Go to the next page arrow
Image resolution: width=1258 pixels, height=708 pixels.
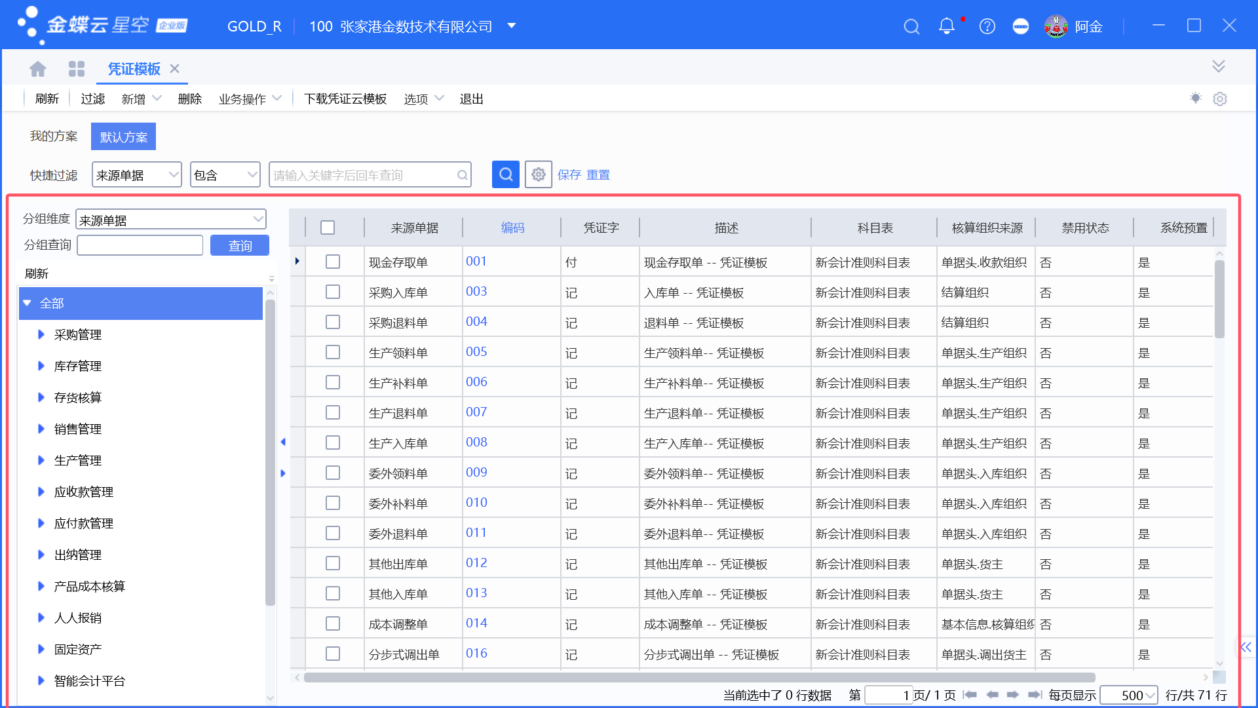coord(1013,694)
